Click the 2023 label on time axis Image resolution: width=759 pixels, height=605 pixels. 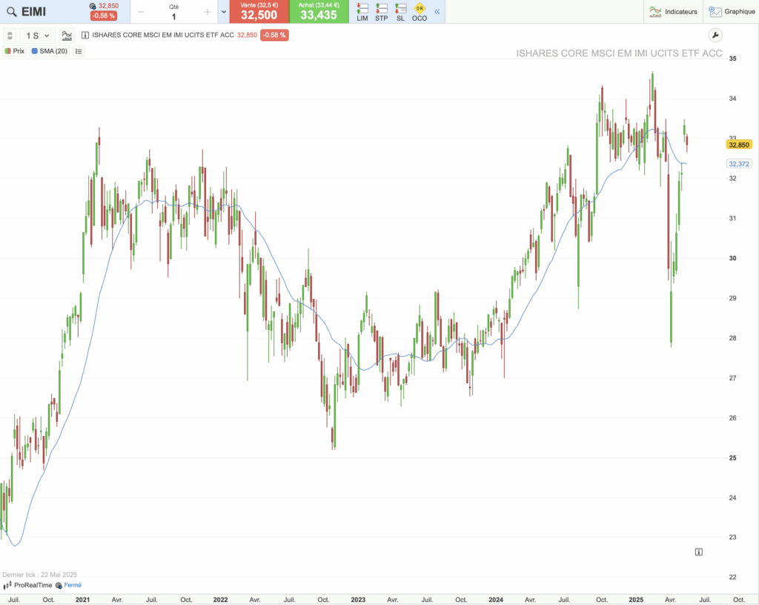coord(358,599)
